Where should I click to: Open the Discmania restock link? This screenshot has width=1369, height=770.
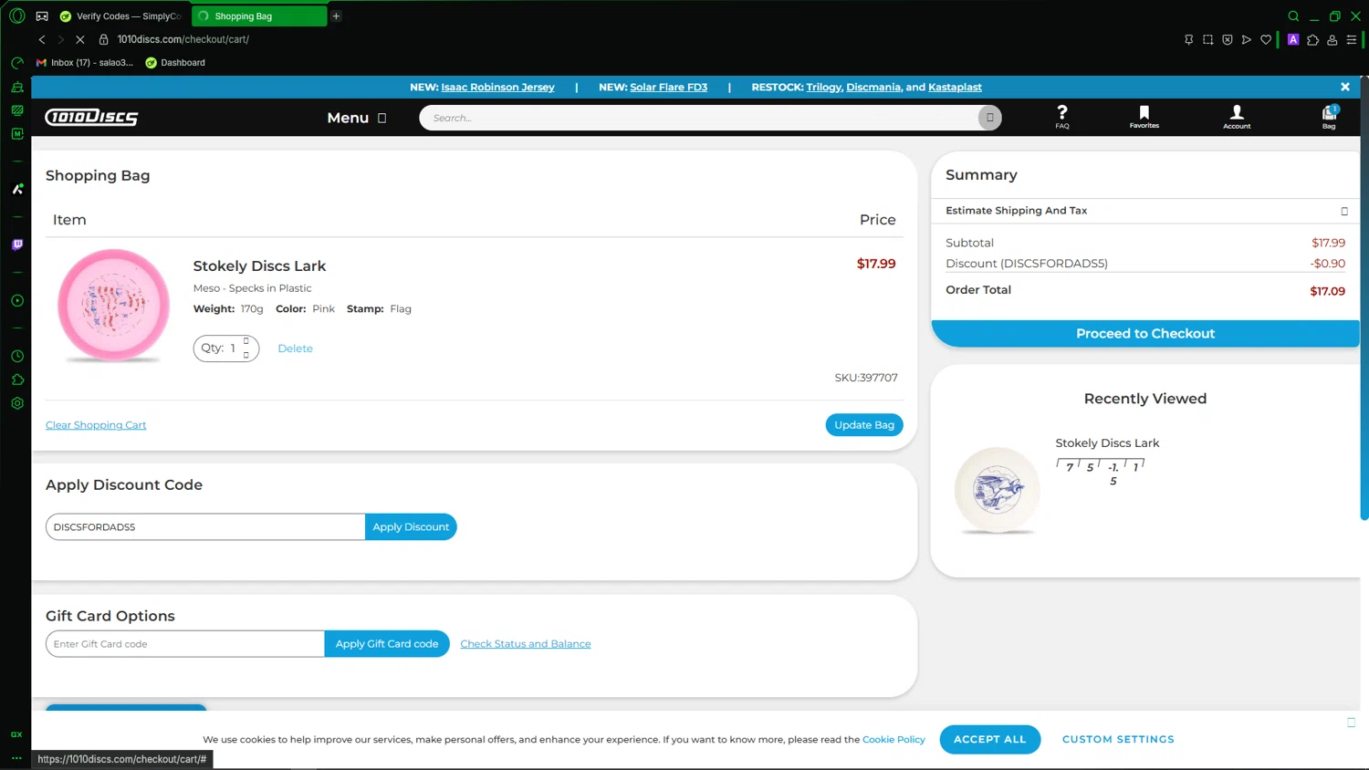[x=873, y=87]
